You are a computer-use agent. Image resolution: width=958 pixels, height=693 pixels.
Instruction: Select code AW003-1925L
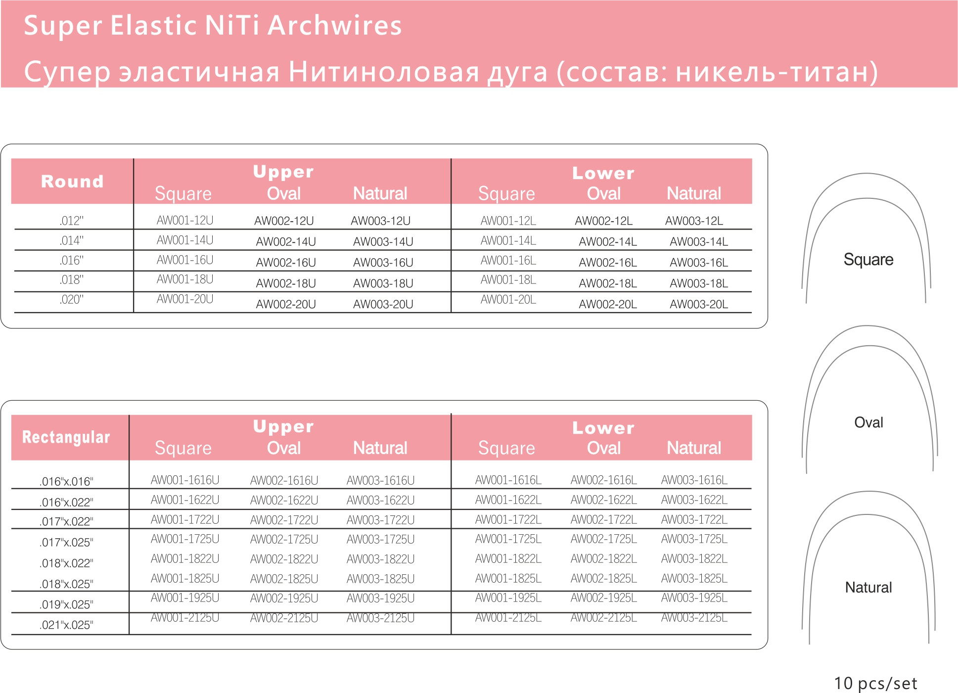(694, 598)
